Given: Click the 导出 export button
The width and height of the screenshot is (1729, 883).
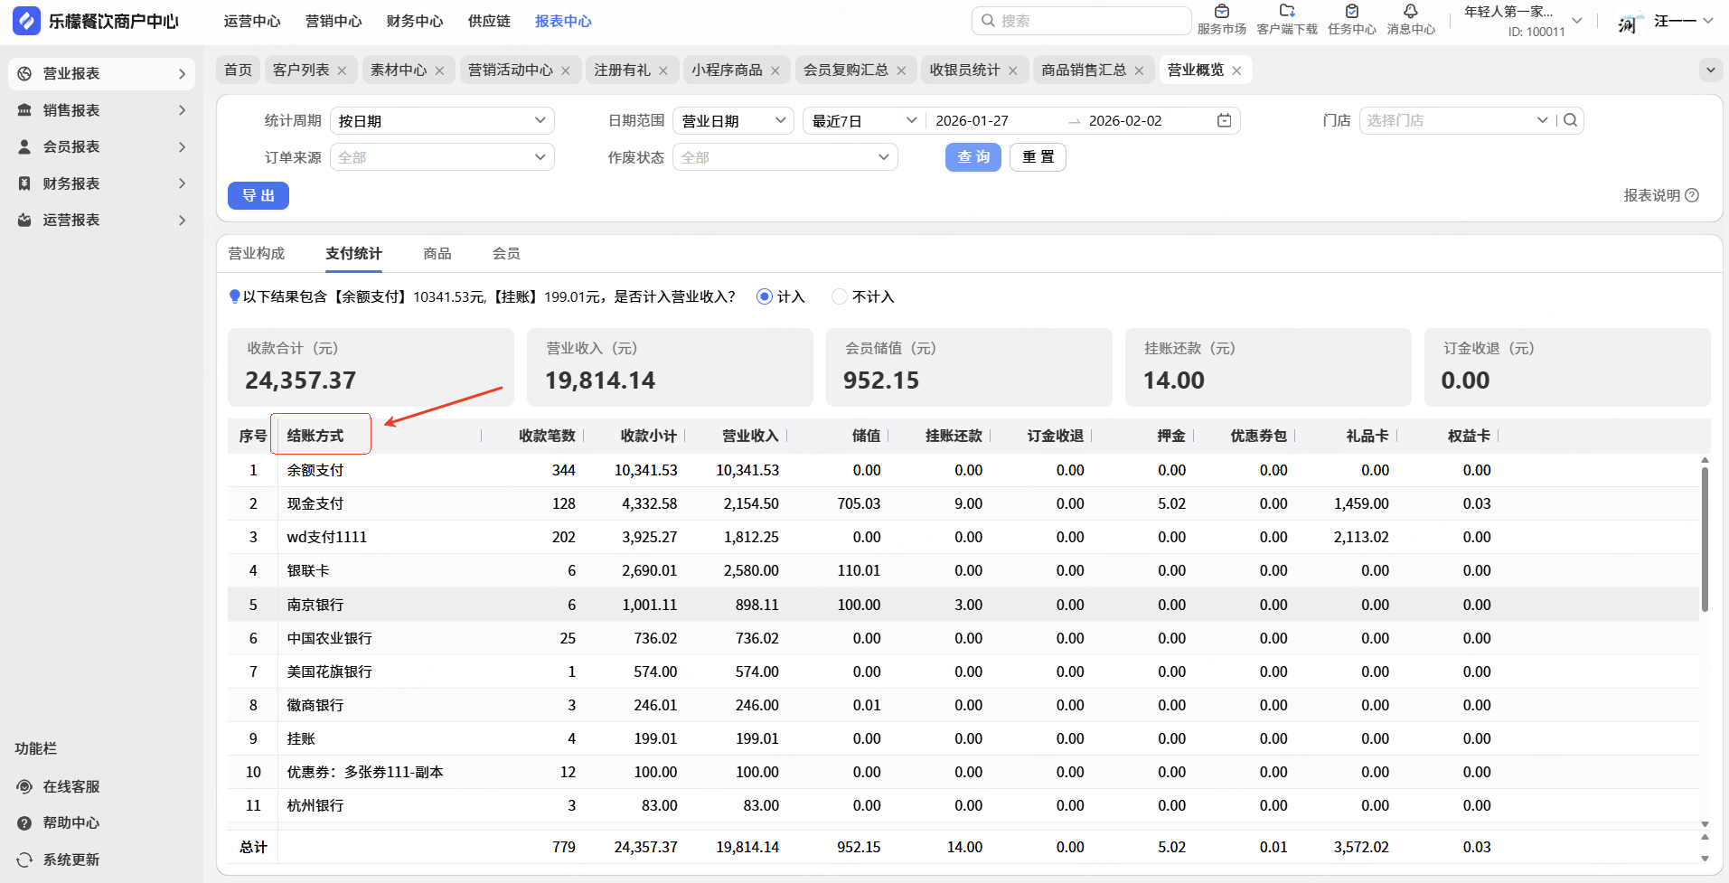Looking at the screenshot, I should [x=258, y=195].
